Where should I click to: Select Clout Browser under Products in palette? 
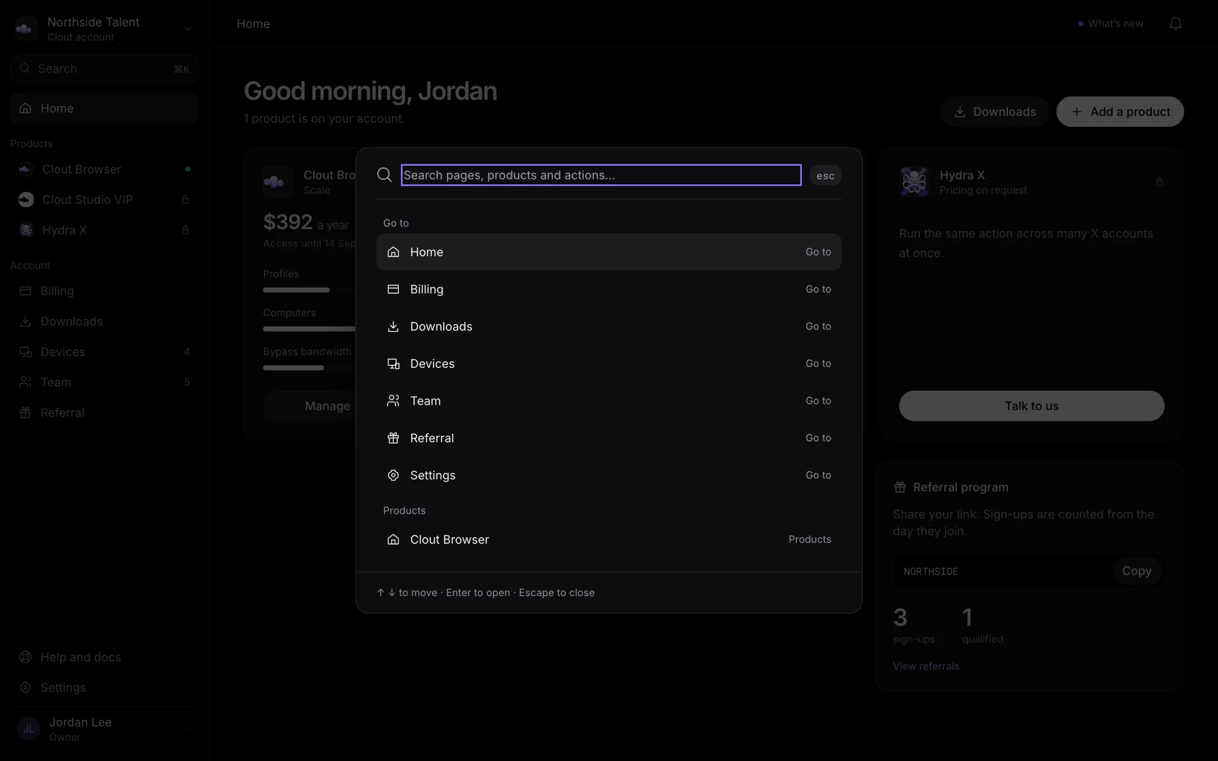(x=608, y=539)
